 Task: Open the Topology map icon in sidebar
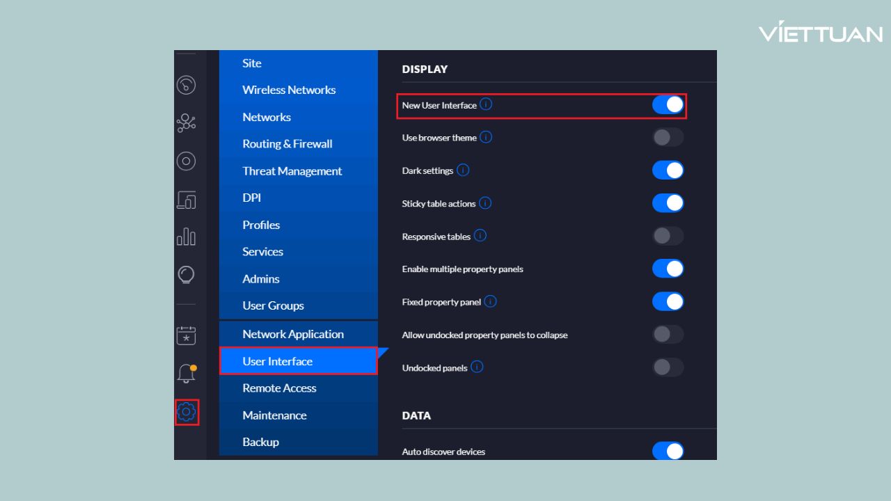tap(186, 123)
